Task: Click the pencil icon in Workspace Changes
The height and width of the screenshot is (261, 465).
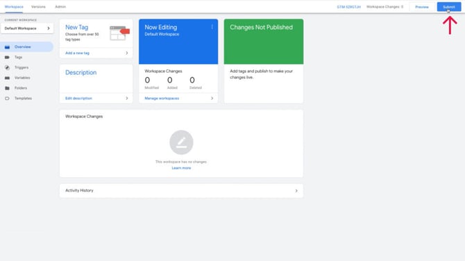Action: click(181, 142)
